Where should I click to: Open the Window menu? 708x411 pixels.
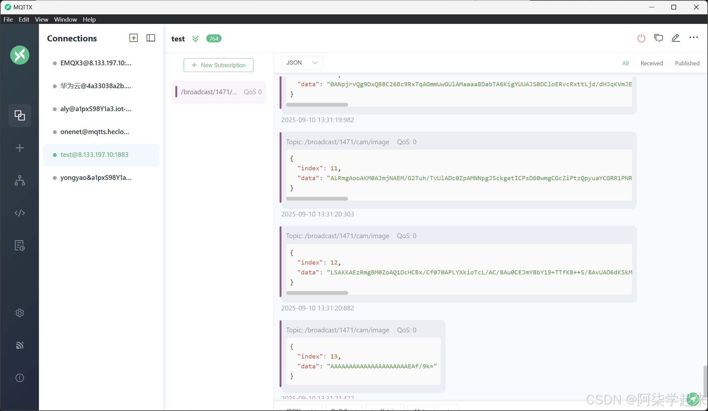tap(65, 19)
